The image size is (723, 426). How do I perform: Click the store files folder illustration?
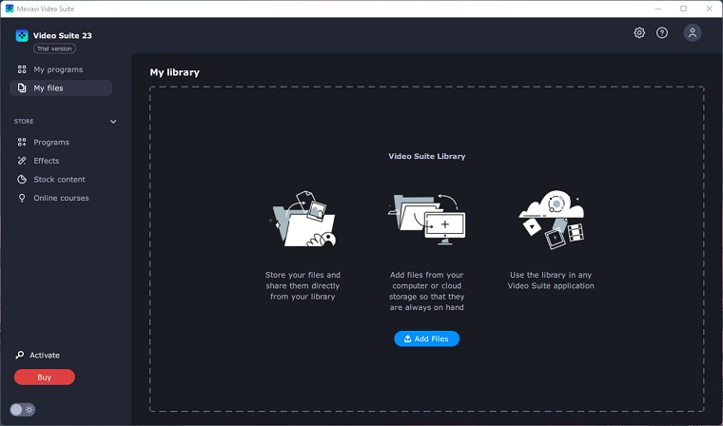[x=303, y=219]
